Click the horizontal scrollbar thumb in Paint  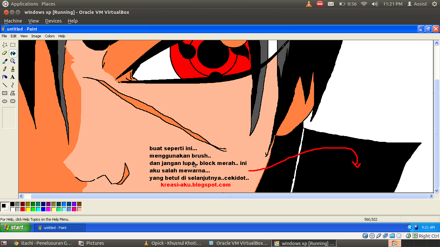pyautogui.click(x=229, y=196)
